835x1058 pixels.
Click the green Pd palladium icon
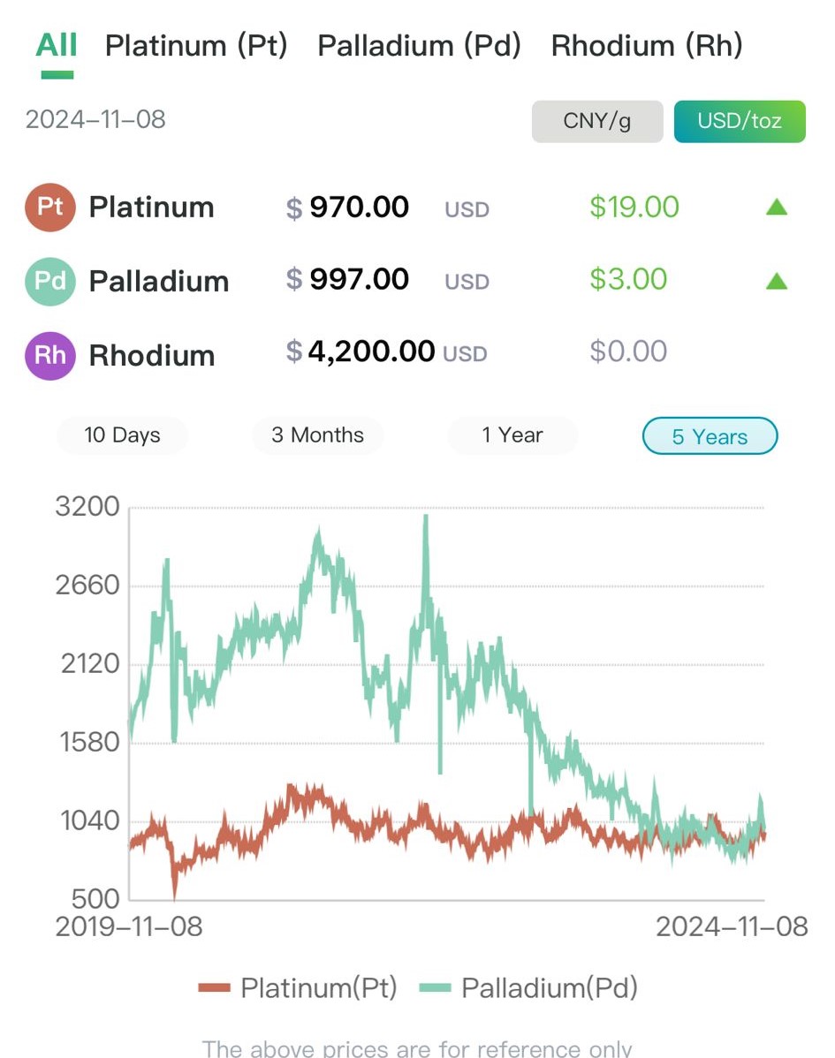pyautogui.click(x=50, y=281)
